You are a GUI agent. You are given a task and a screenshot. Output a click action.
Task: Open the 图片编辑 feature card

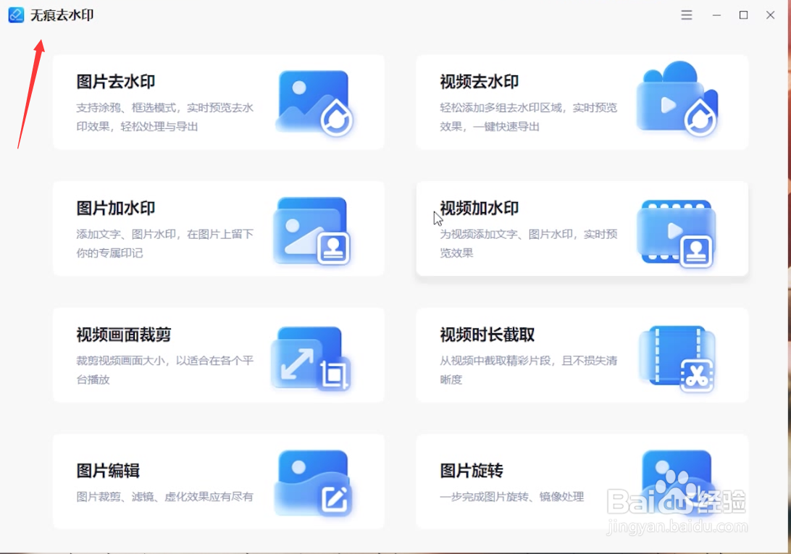[217, 482]
